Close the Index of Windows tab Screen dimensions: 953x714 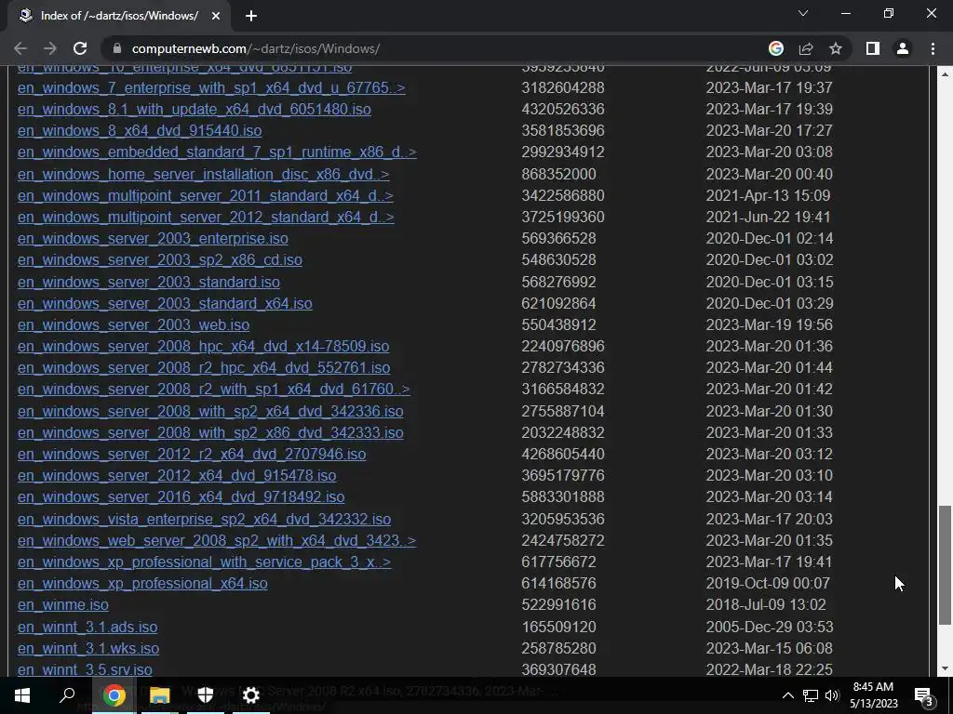pyautogui.click(x=216, y=16)
